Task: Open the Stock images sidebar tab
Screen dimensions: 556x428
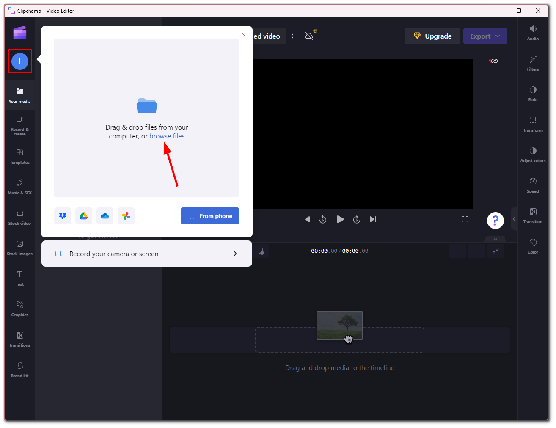Action: tap(19, 248)
